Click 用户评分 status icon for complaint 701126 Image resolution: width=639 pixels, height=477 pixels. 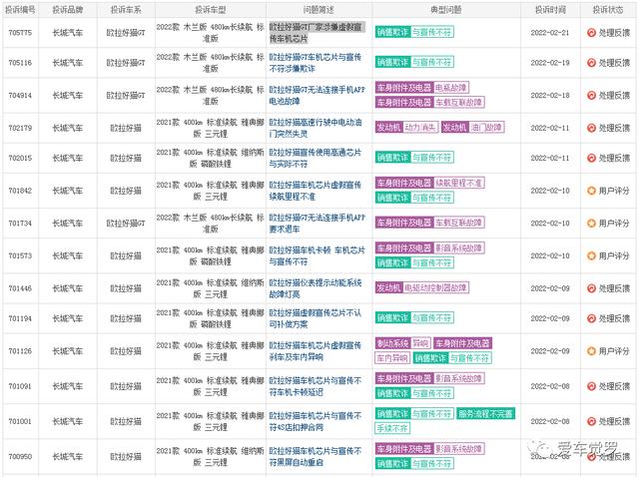591,351
